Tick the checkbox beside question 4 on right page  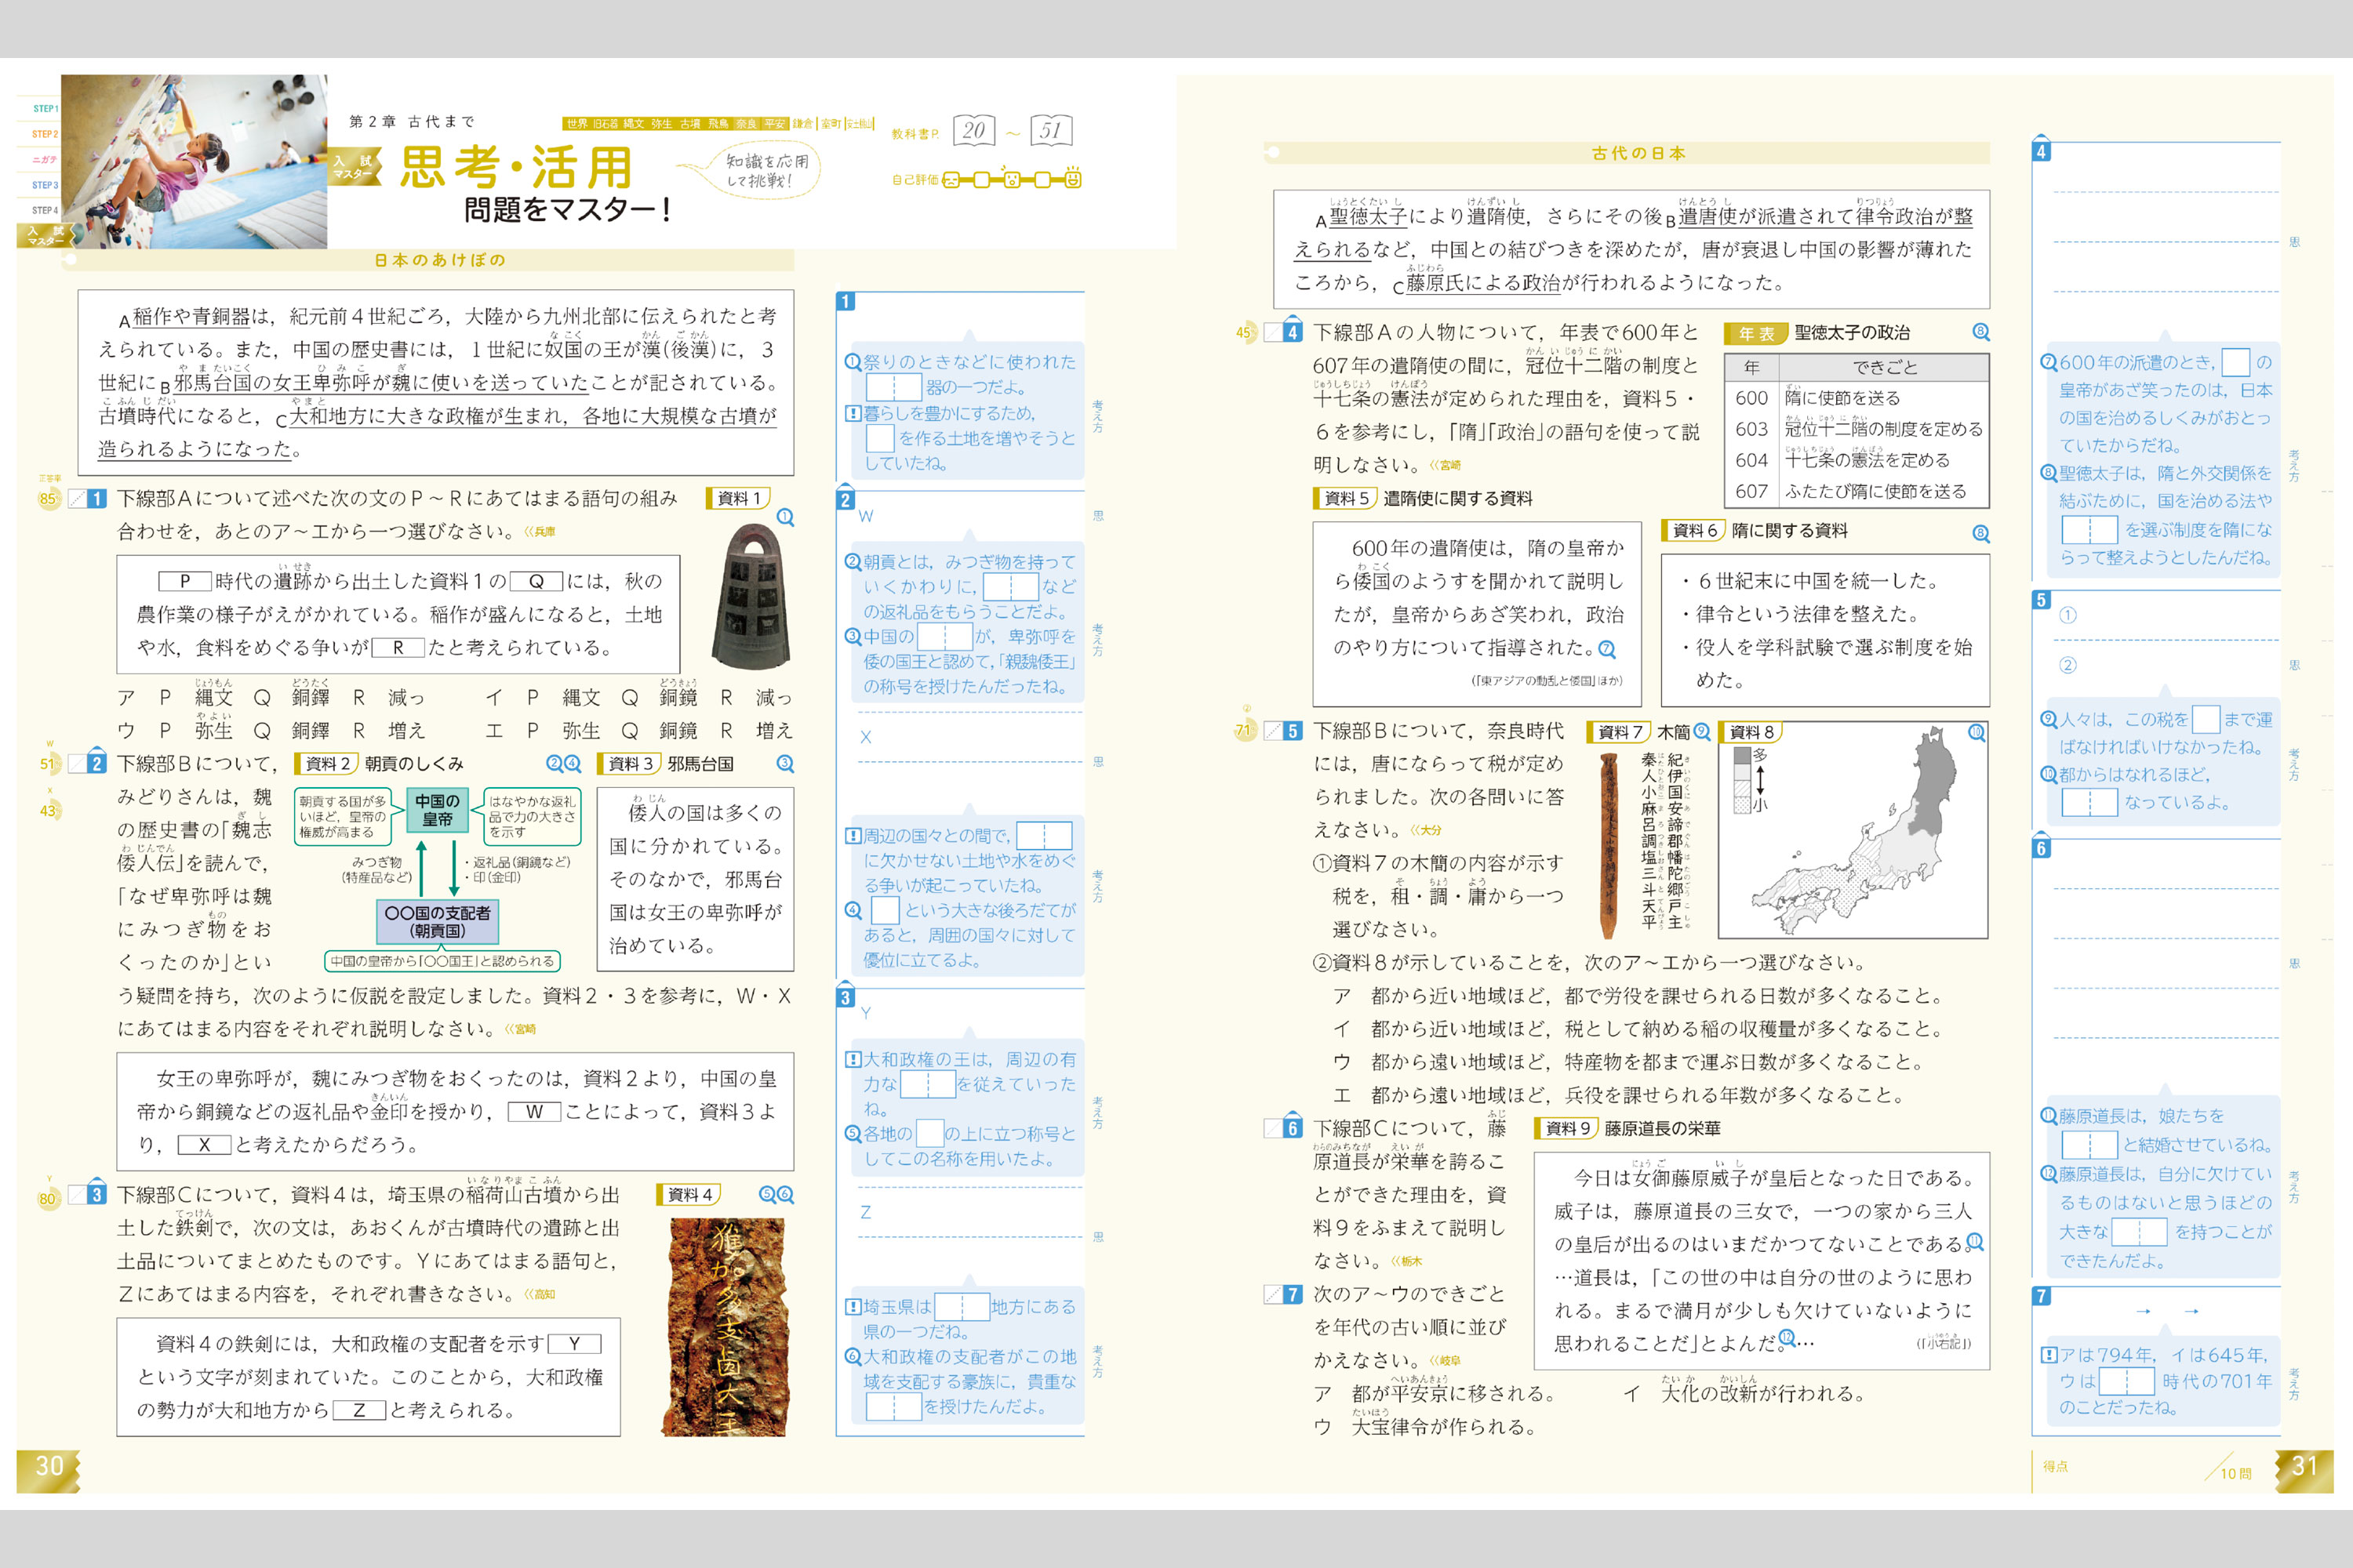tap(1272, 332)
